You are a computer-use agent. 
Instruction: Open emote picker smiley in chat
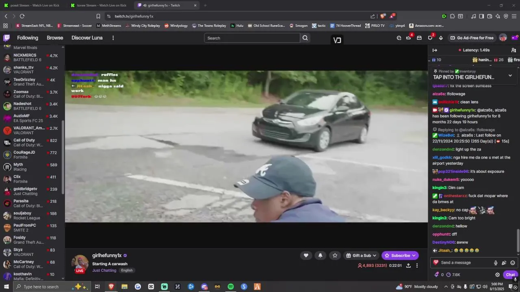click(x=513, y=262)
